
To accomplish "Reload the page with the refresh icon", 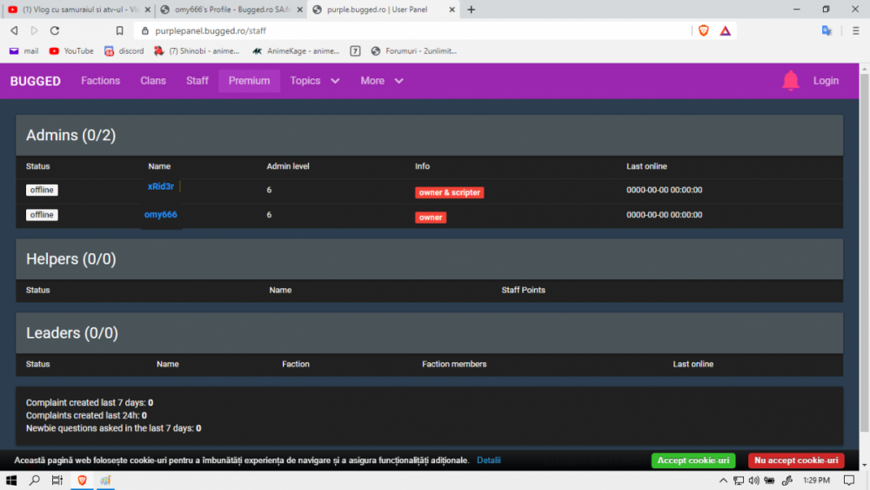I will [x=55, y=30].
